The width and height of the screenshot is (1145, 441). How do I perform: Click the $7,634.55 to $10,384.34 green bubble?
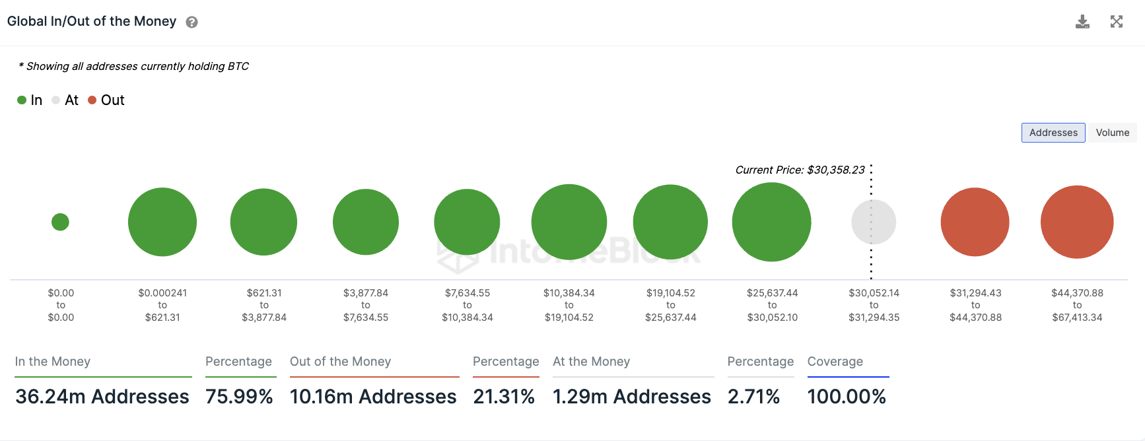click(467, 222)
